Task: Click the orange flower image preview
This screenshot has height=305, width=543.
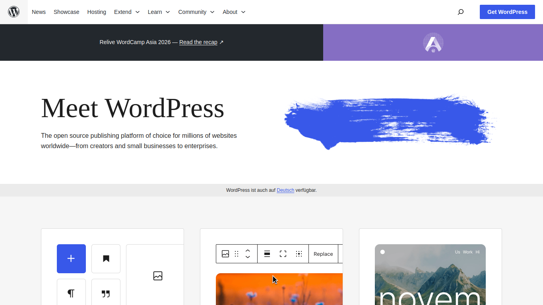Action: point(279,289)
